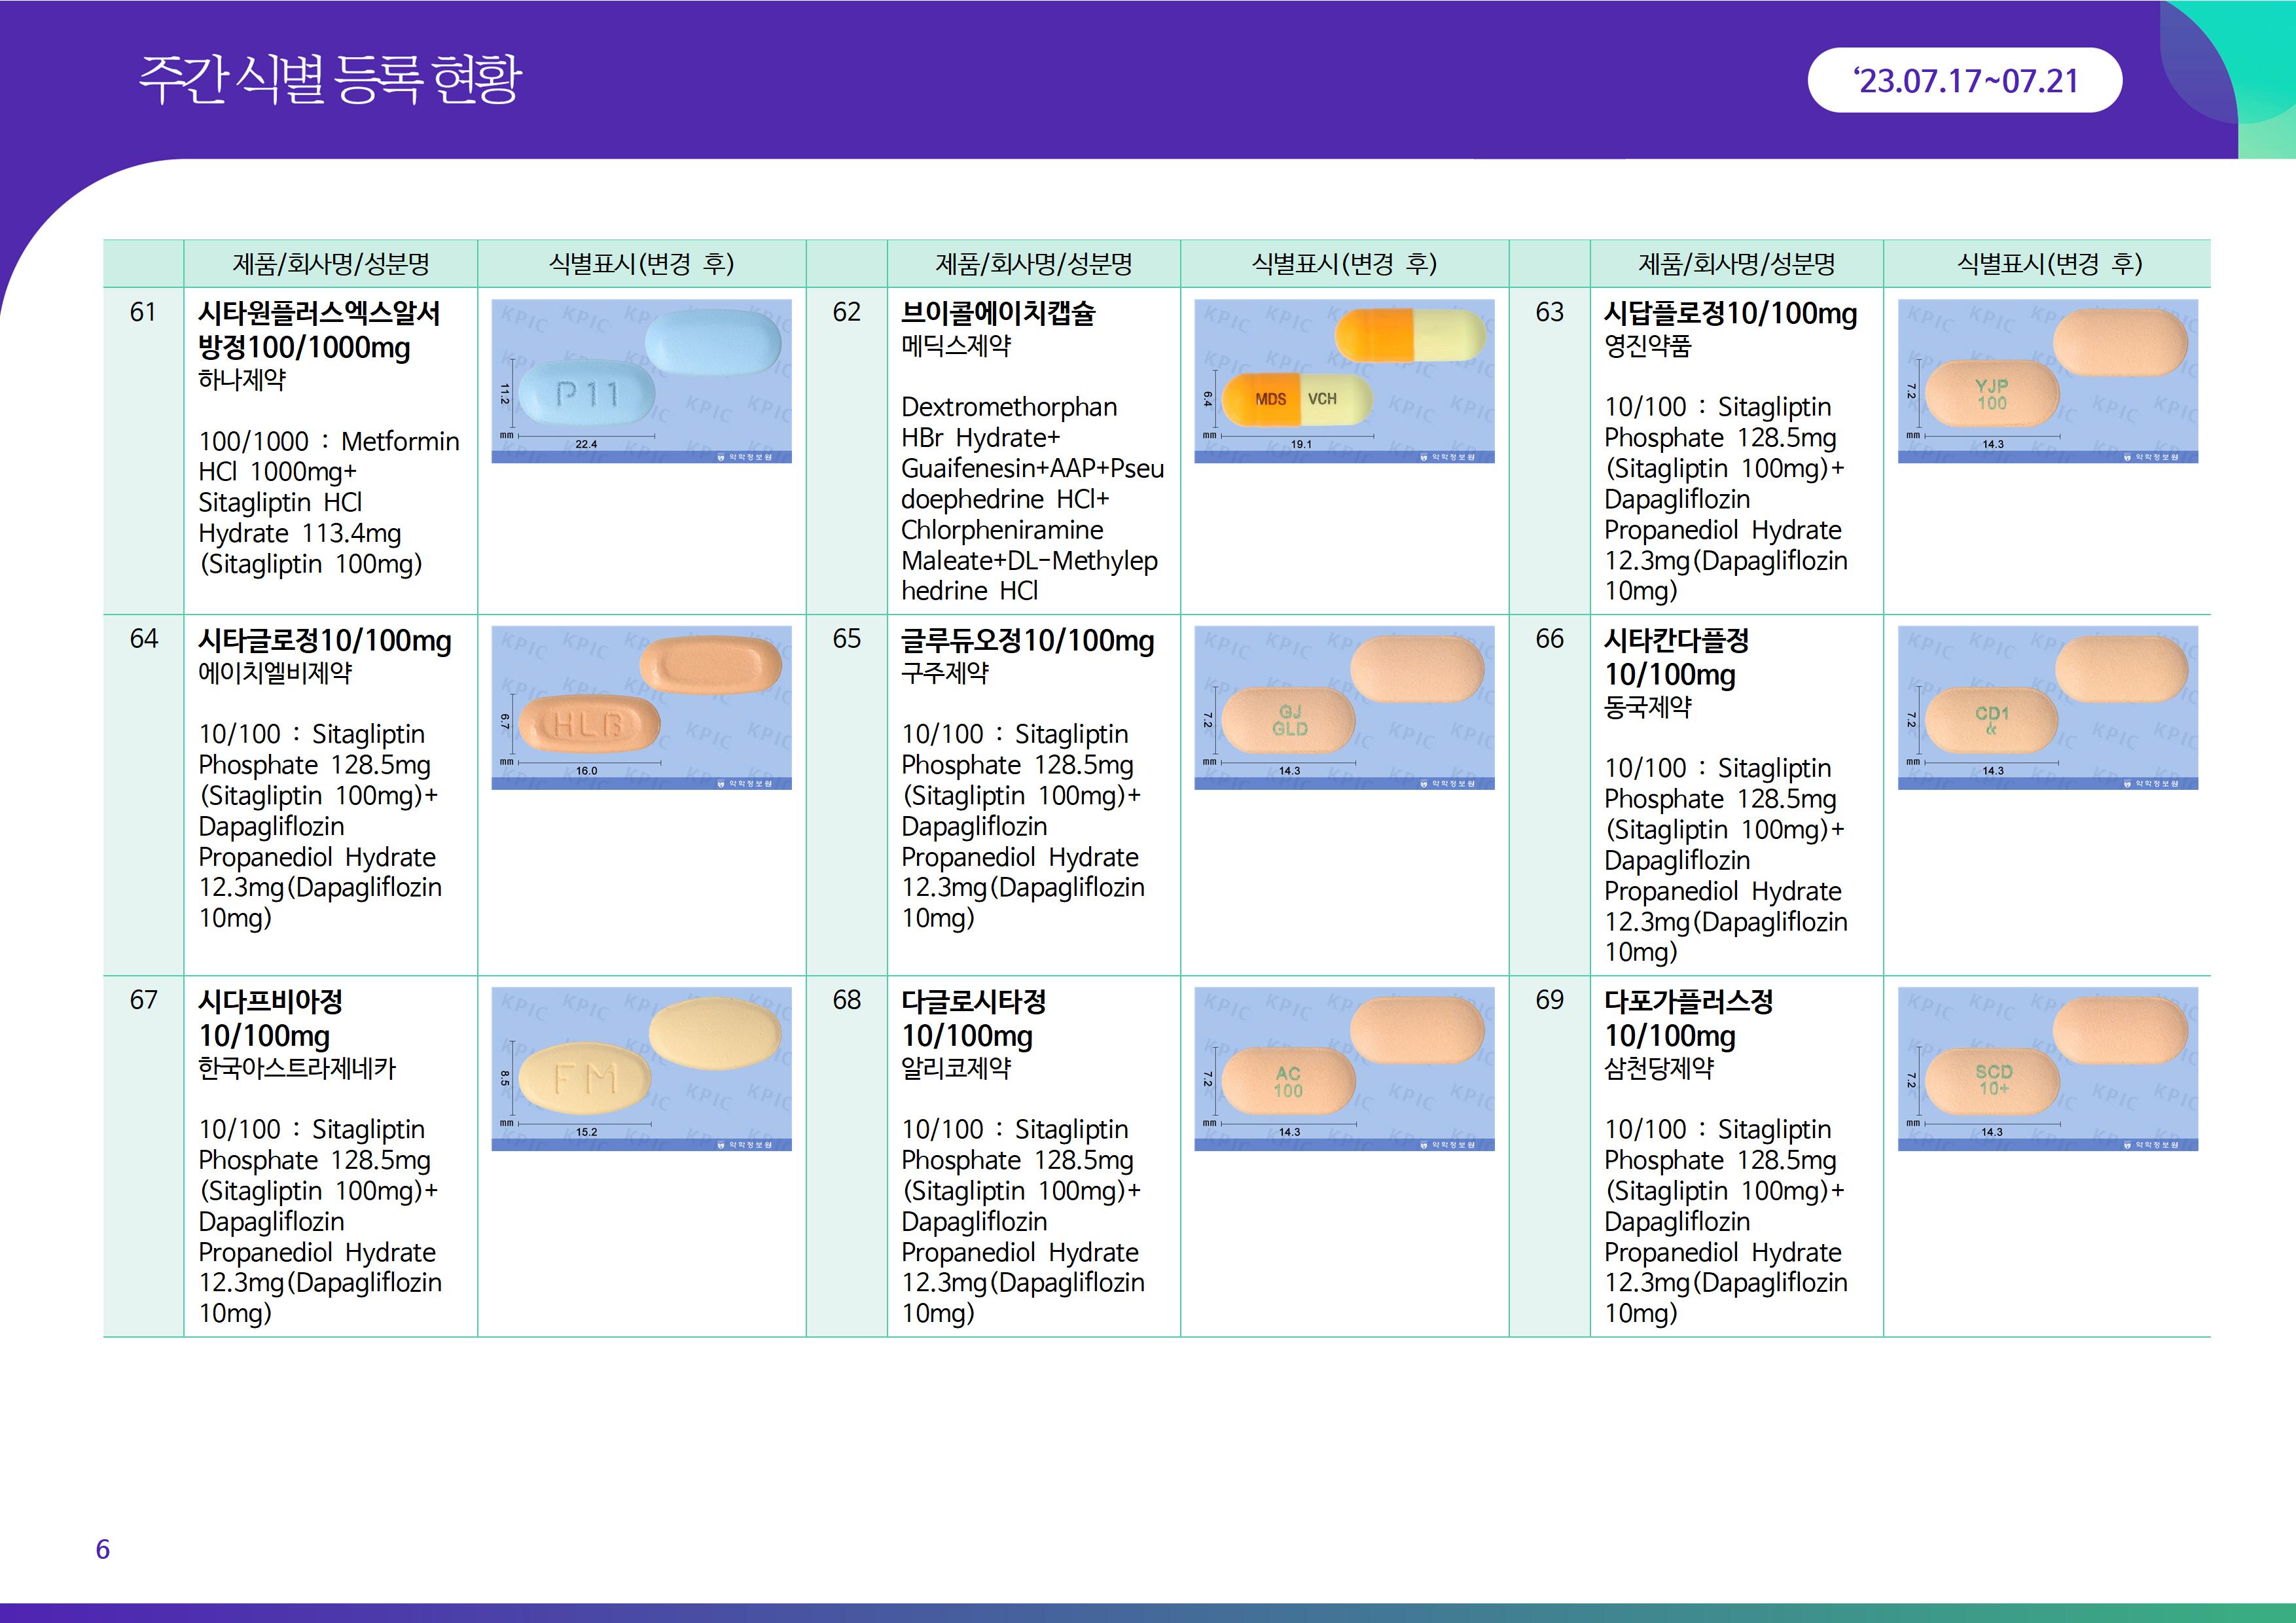Click the page title 주간 식별 등록 현황
Viewport: 2296px width, 1623px height.
coord(330,80)
